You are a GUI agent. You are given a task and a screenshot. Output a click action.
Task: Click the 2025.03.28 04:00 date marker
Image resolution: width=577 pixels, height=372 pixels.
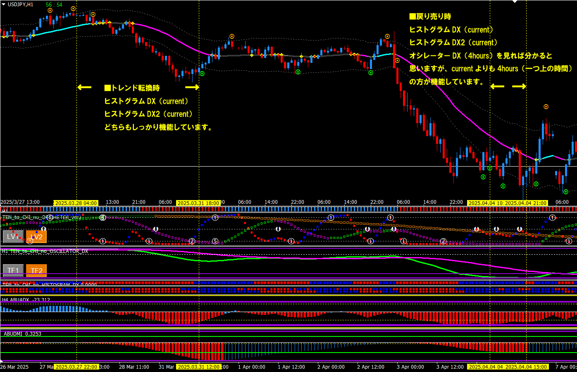coord(76,203)
